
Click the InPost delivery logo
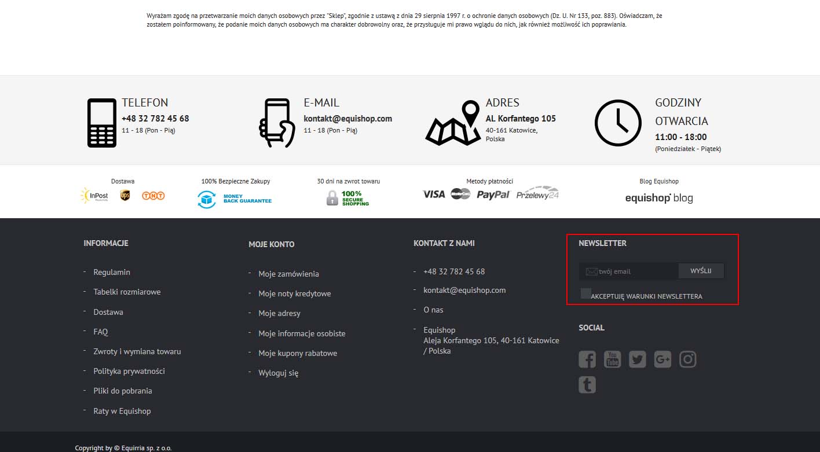(x=94, y=196)
